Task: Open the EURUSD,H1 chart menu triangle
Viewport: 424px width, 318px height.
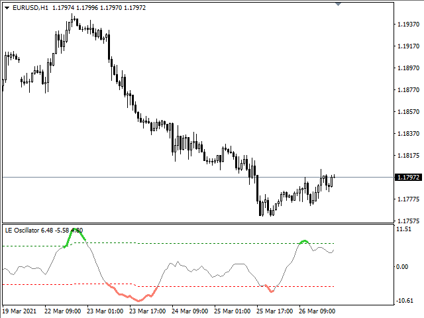Action: point(7,8)
